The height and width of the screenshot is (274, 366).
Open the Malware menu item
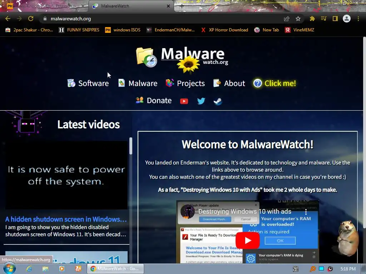coord(138,83)
